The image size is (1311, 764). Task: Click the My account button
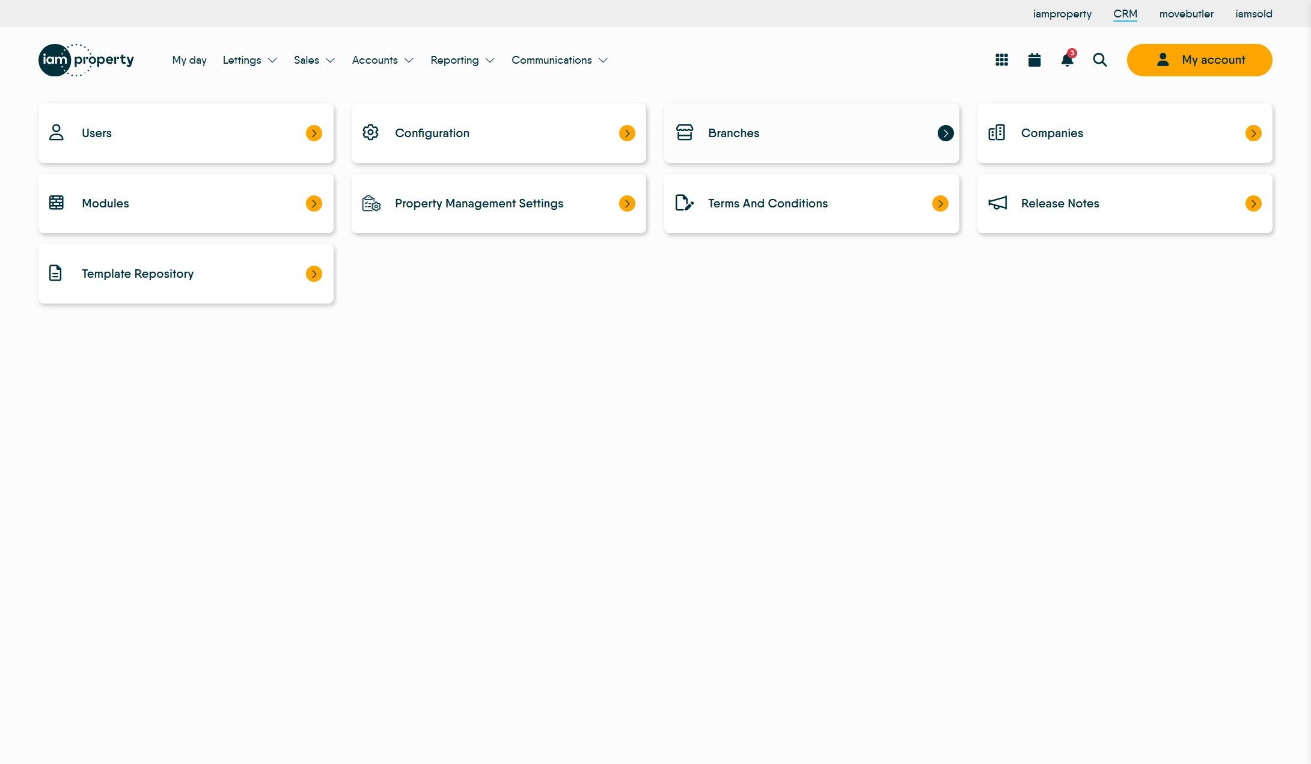pos(1199,60)
